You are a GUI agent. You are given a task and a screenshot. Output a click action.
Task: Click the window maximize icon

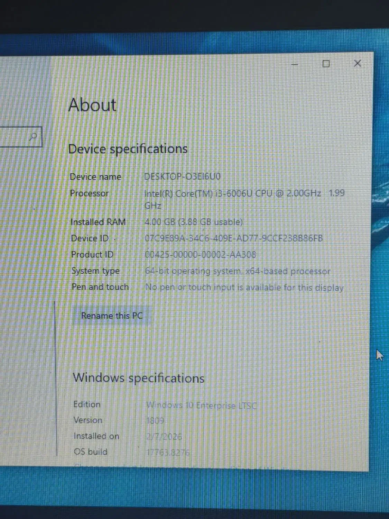click(x=325, y=64)
